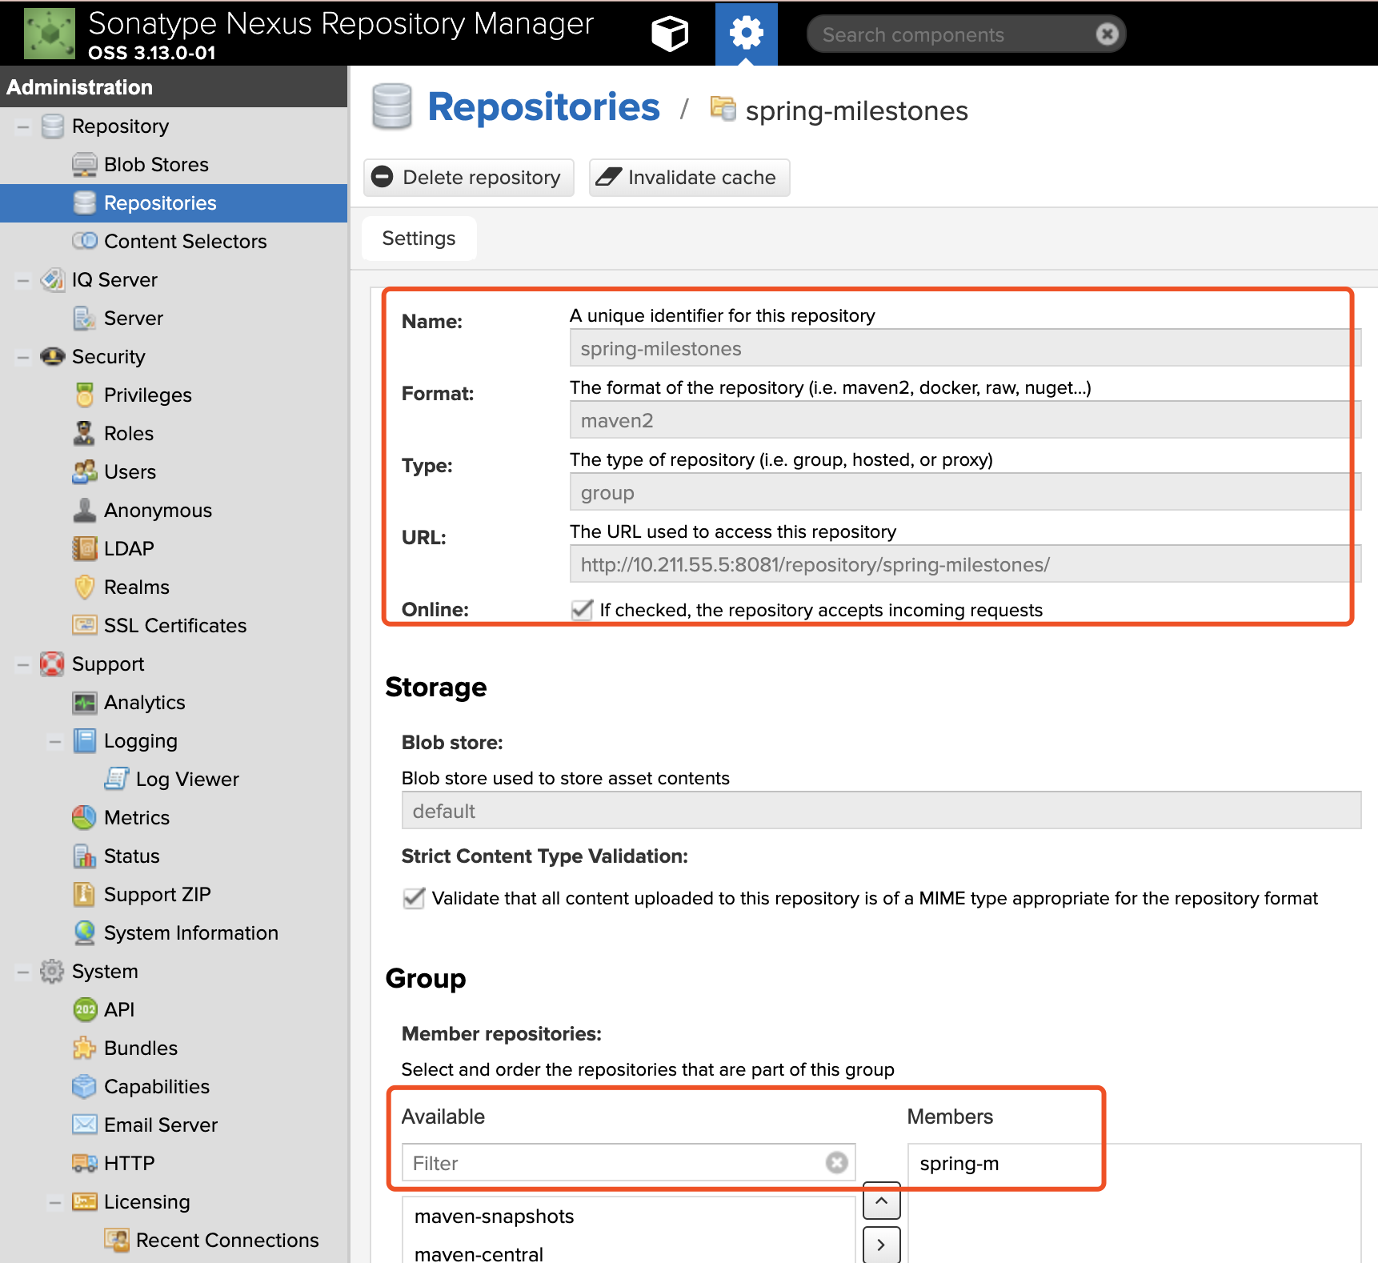
Task: Clear the Search components field
Action: click(1107, 34)
